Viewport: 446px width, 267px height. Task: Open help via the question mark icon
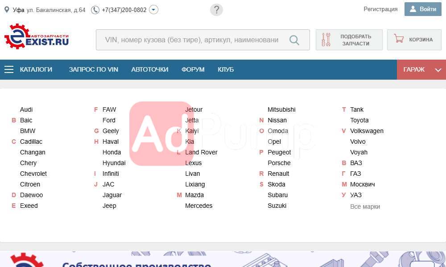216,10
